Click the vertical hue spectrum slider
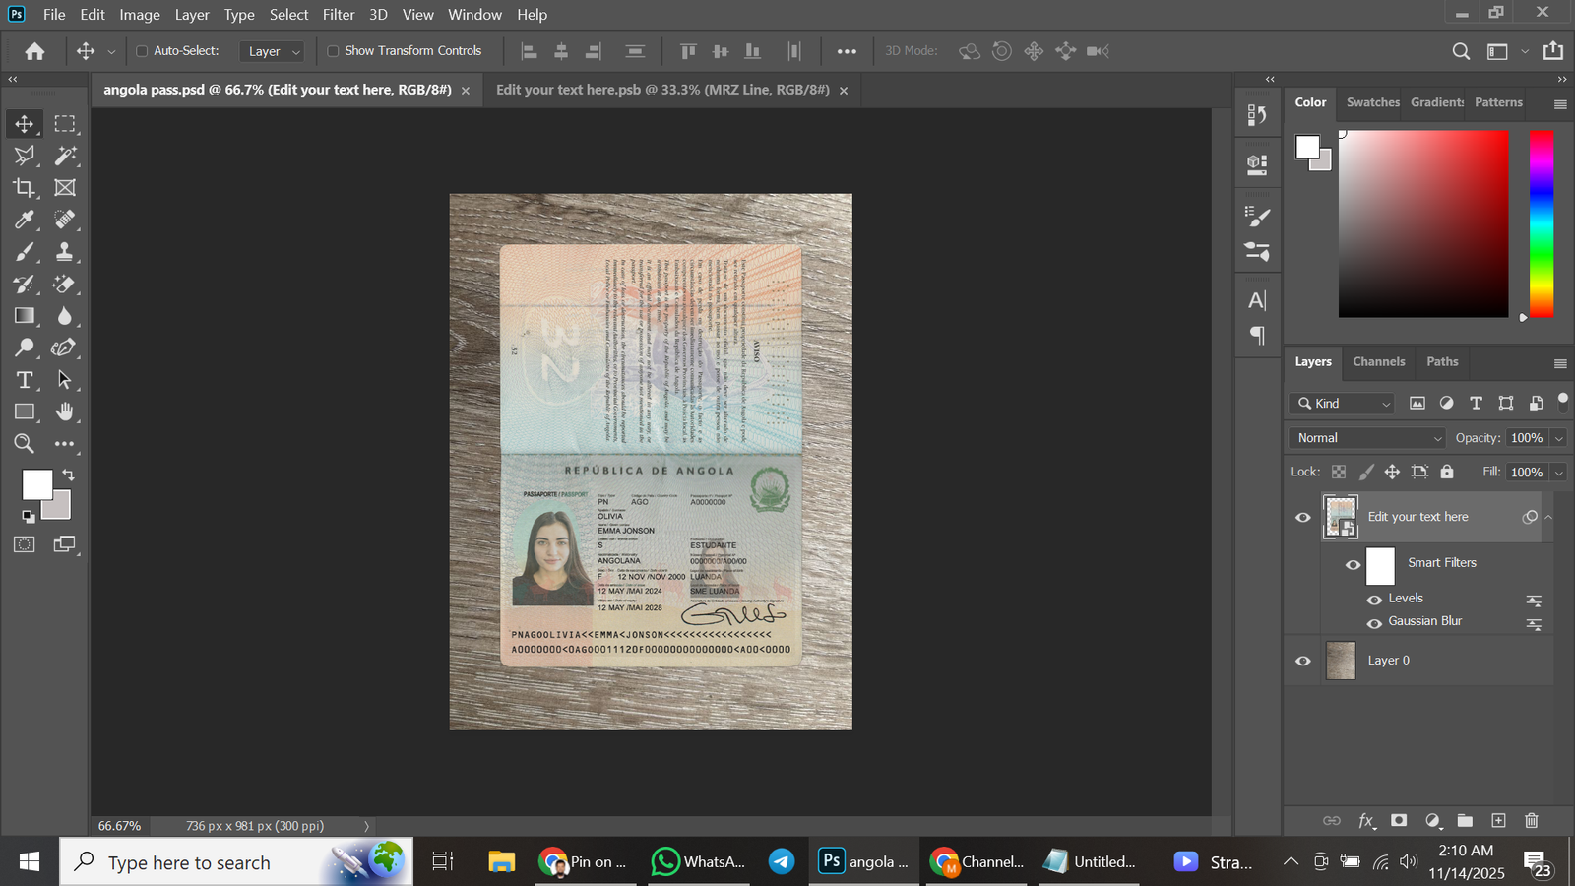 point(1541,223)
